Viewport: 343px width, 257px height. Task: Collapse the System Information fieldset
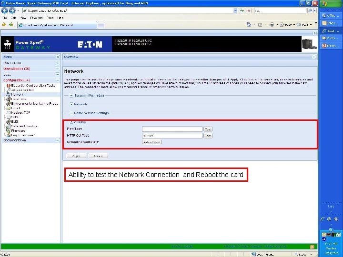(71, 96)
